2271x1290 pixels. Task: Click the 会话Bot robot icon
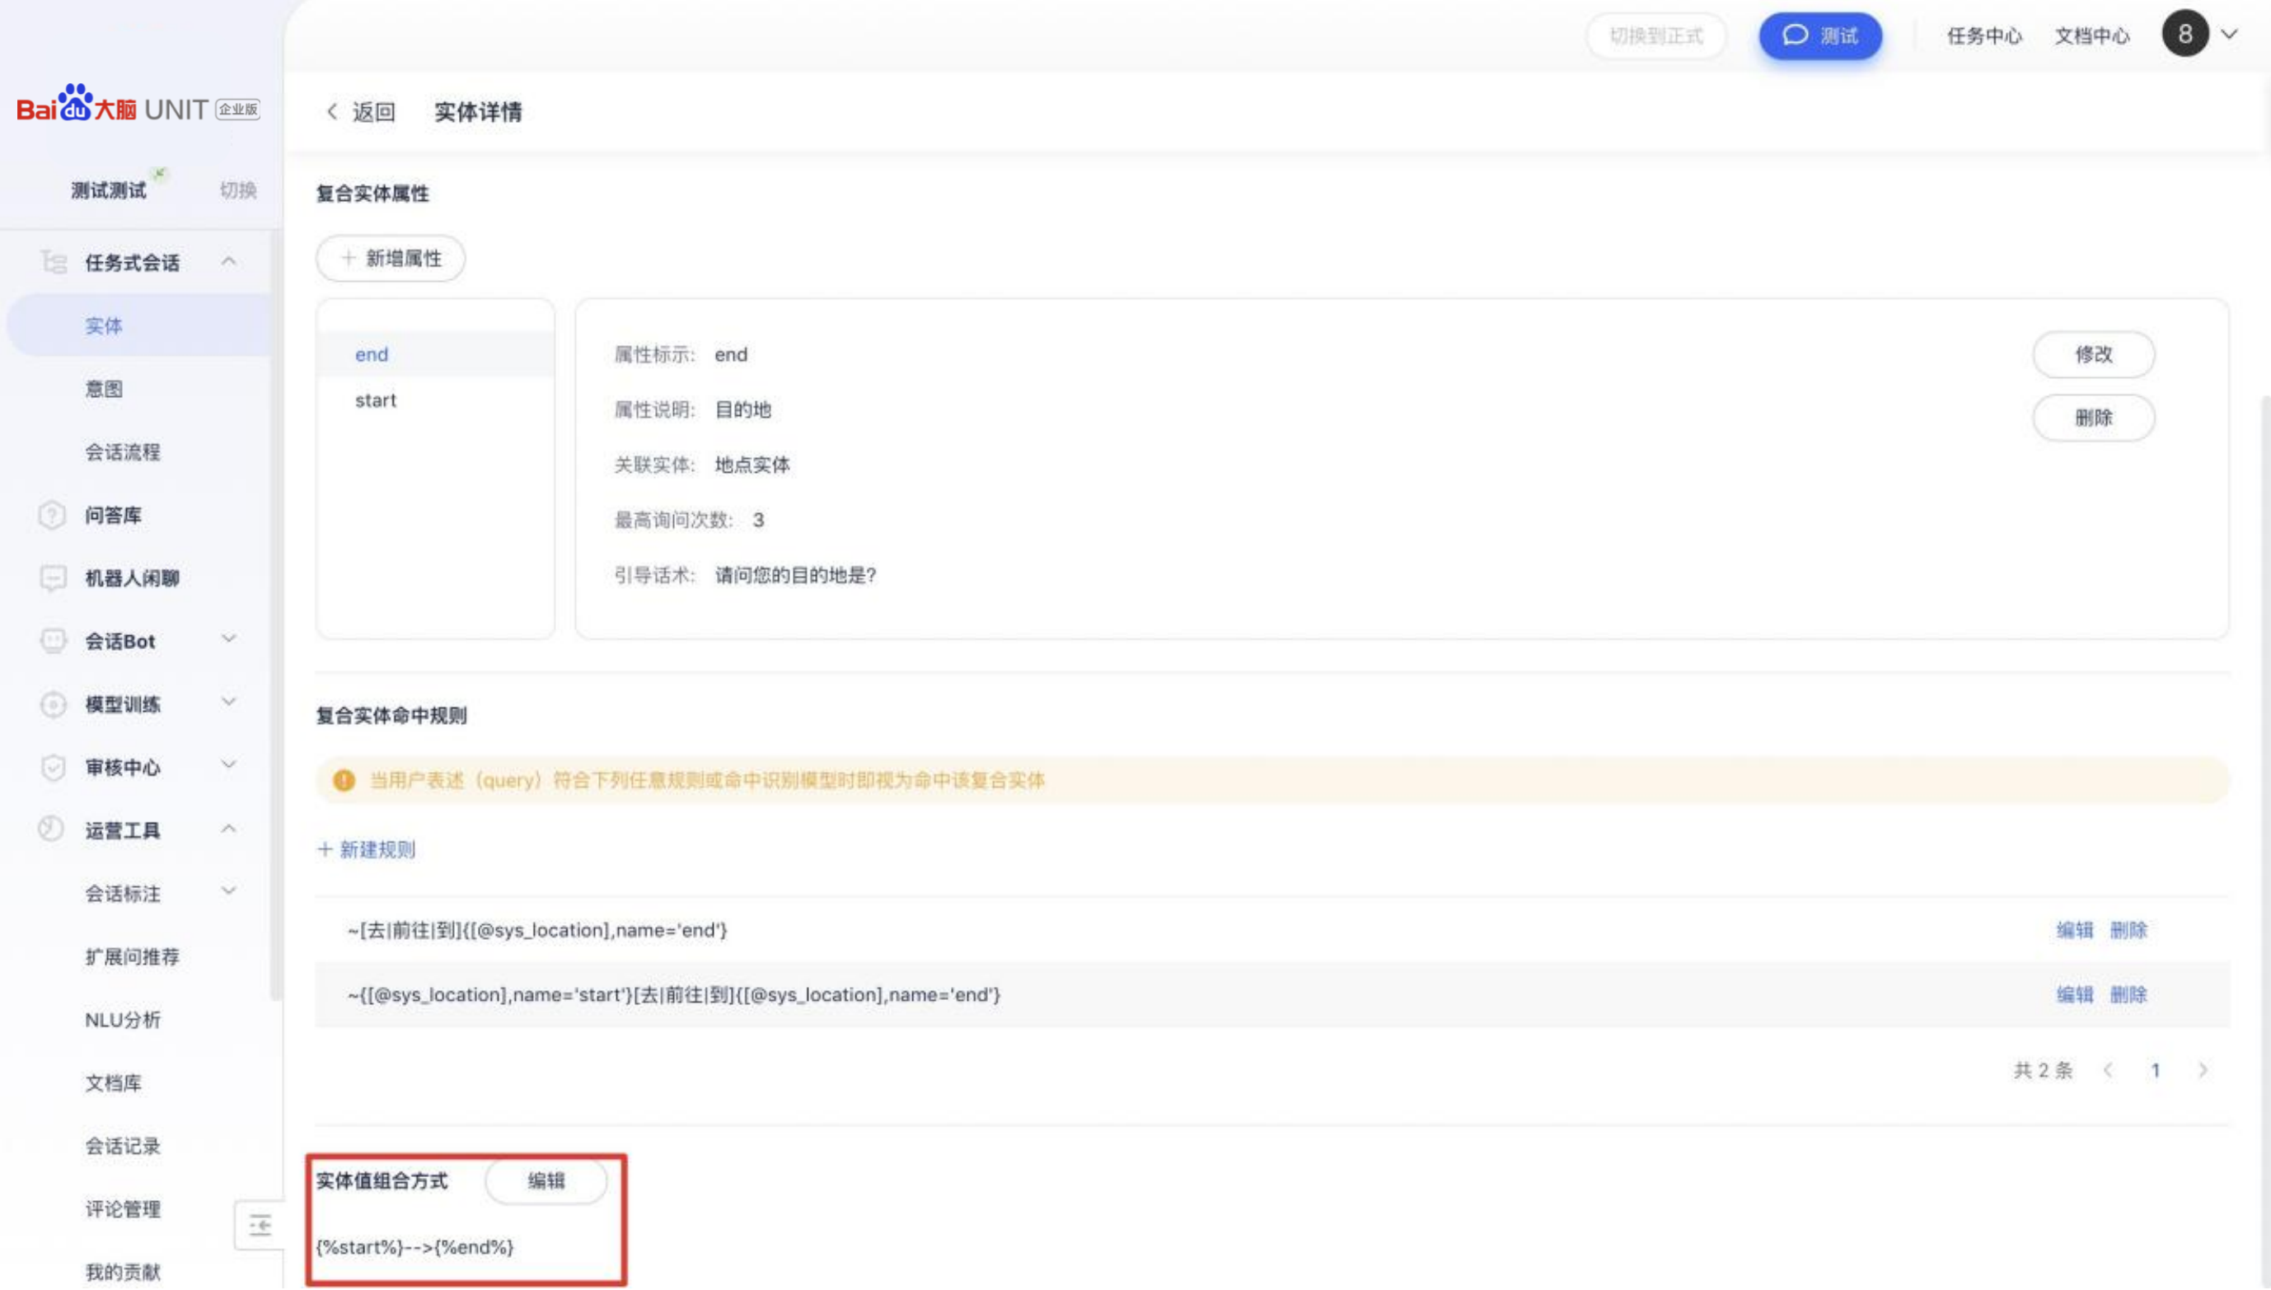pos(52,641)
